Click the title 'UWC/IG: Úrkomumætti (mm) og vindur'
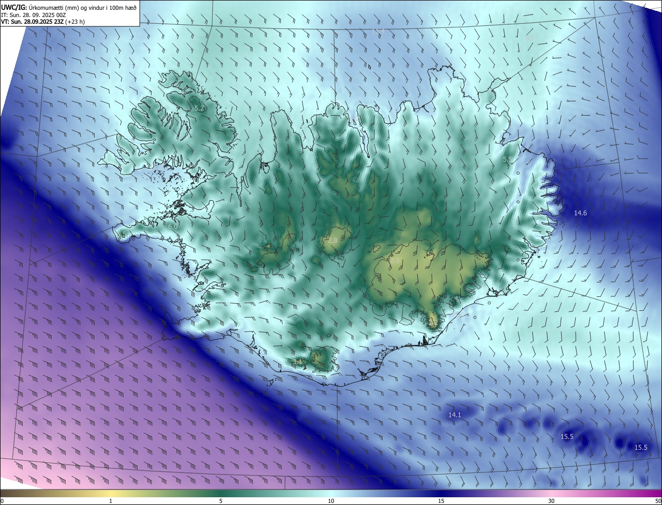The height and width of the screenshot is (505, 662). click(x=69, y=7)
